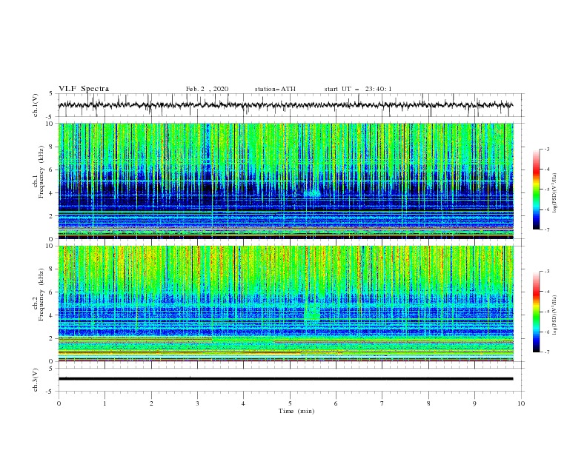Select the "start UT = 23:40: 1" text
The height and width of the screenshot is (453, 587).
tap(358, 89)
